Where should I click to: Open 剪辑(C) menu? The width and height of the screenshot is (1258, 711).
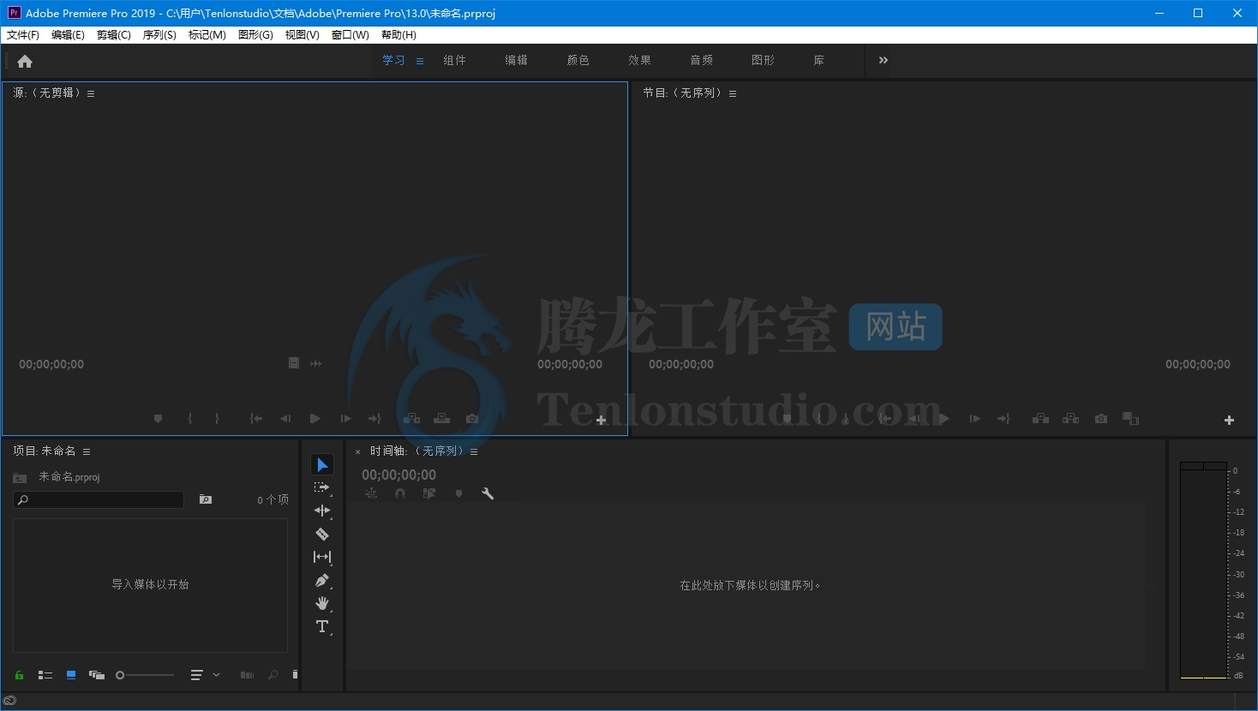coord(114,35)
